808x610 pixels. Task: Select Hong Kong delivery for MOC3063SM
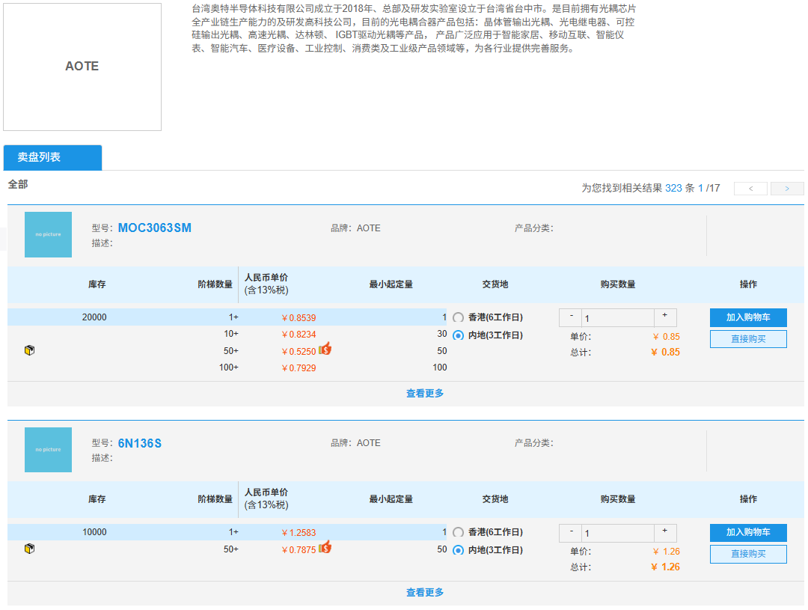pos(459,318)
